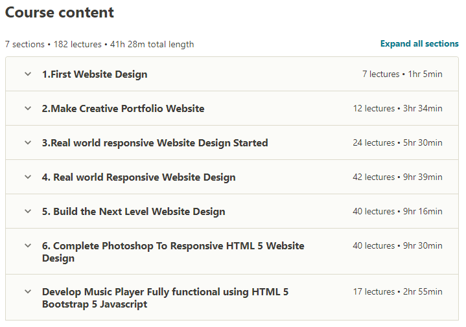Click the 42 lectures • 9hr 39min label

click(x=397, y=177)
